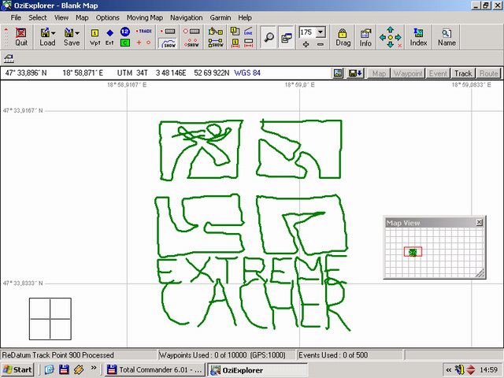Click the Track button
The width and height of the screenshot is (504, 378).
point(463,73)
